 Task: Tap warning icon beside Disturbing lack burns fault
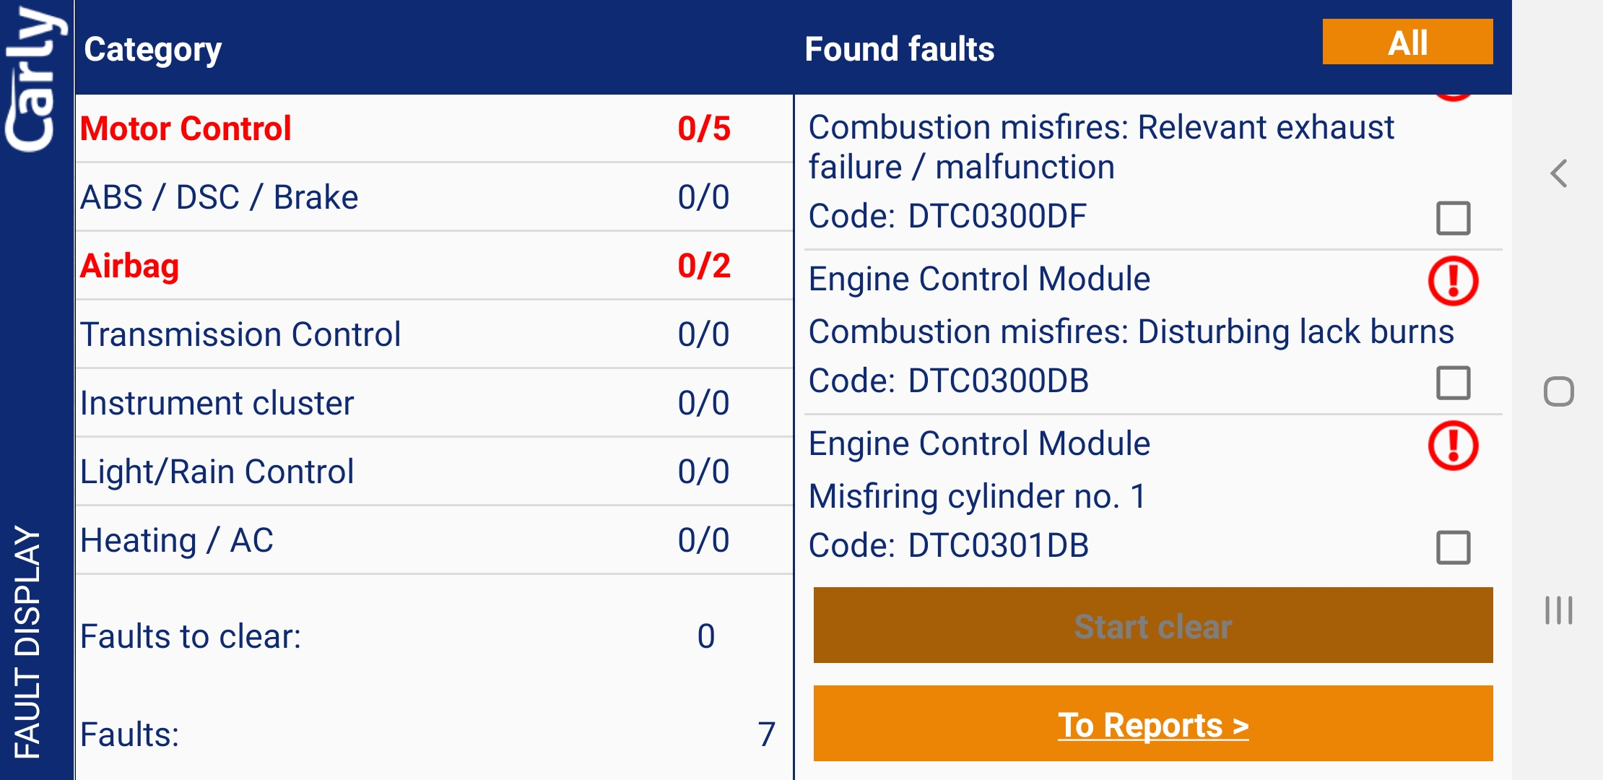point(1453,281)
